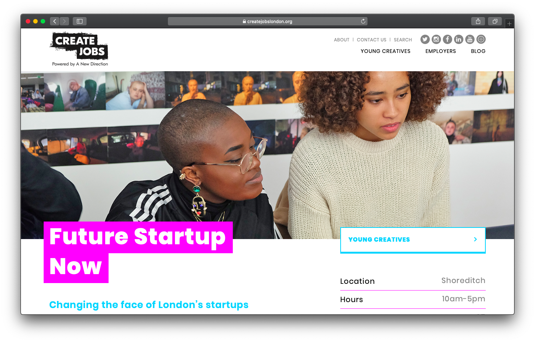Open the YouTube channel icon
This screenshot has width=535, height=342.
coord(470,39)
